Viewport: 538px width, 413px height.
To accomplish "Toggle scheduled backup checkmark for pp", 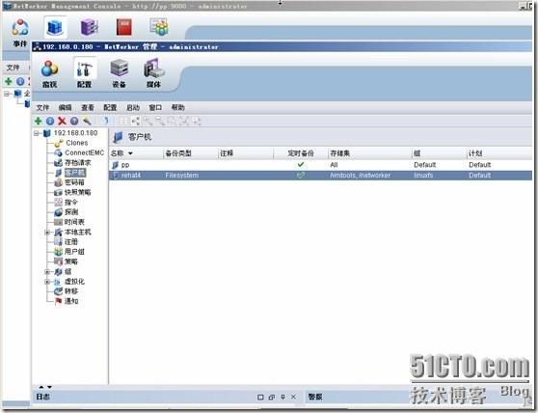I will [301, 165].
